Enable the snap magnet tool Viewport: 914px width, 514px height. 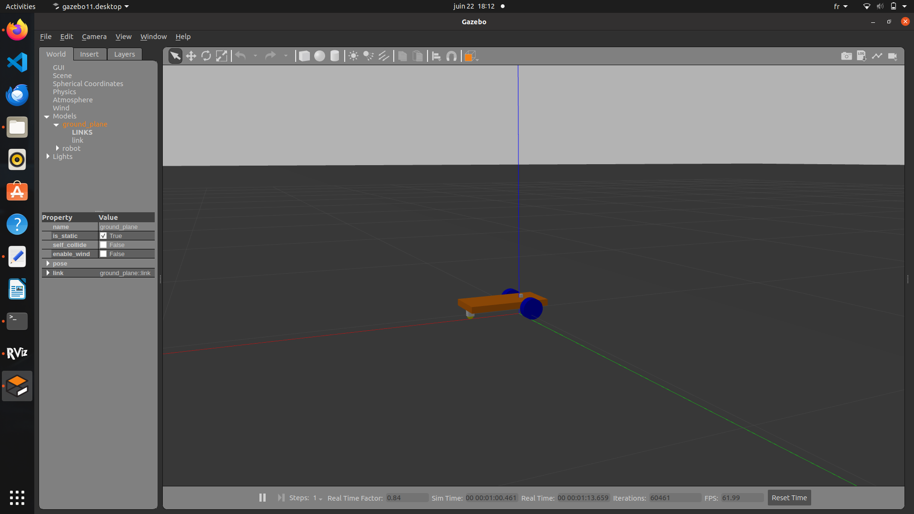point(451,56)
